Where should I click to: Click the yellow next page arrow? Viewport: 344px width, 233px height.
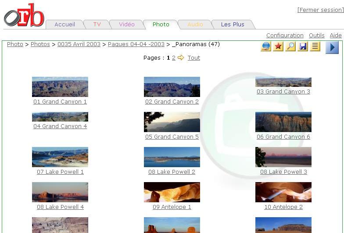pyautogui.click(x=181, y=57)
